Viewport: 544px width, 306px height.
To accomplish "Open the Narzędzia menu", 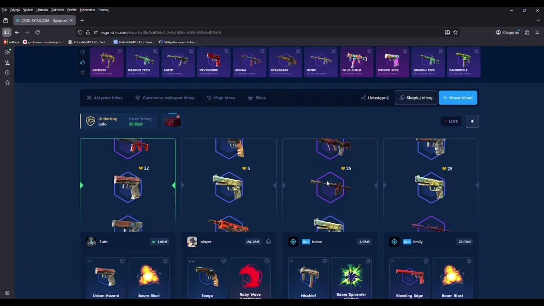I will point(88,10).
